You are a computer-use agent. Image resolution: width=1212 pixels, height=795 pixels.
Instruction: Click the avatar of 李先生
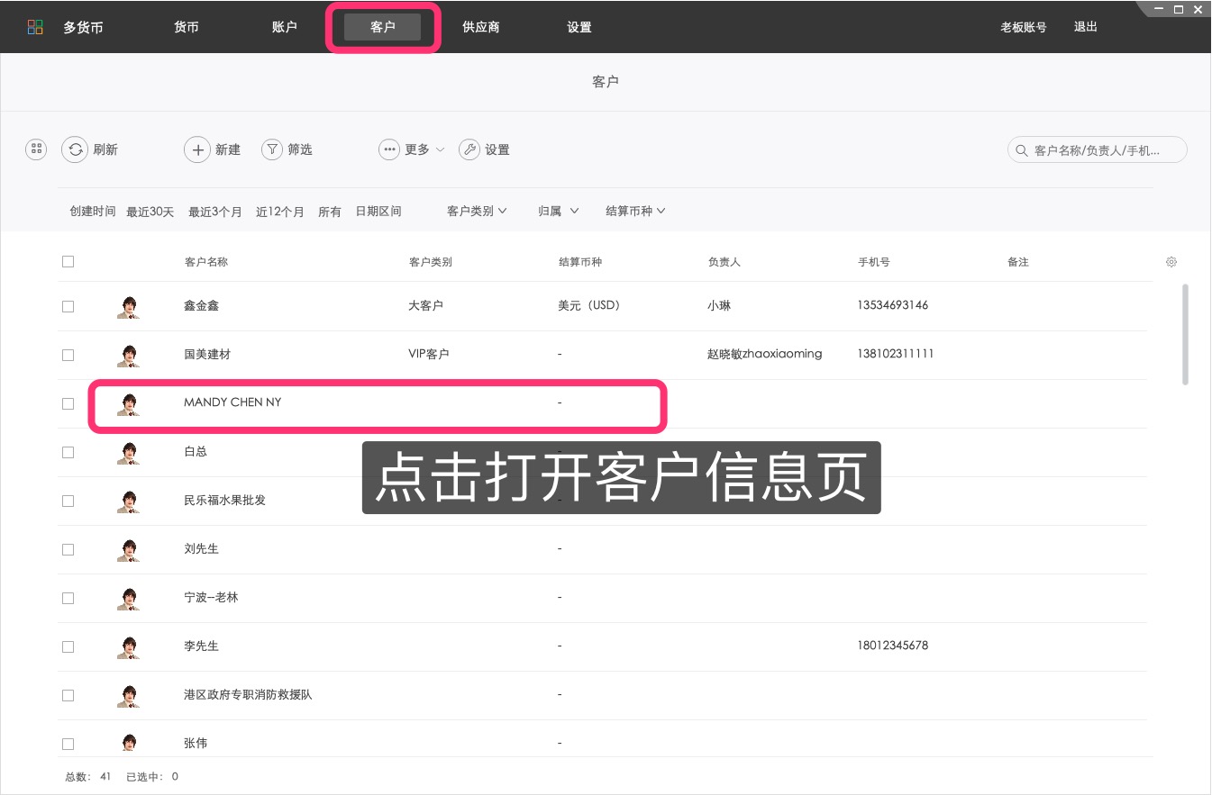pyautogui.click(x=129, y=646)
